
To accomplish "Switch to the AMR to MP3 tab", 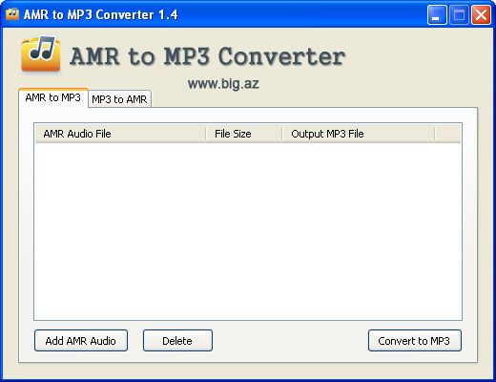I will tap(53, 98).
